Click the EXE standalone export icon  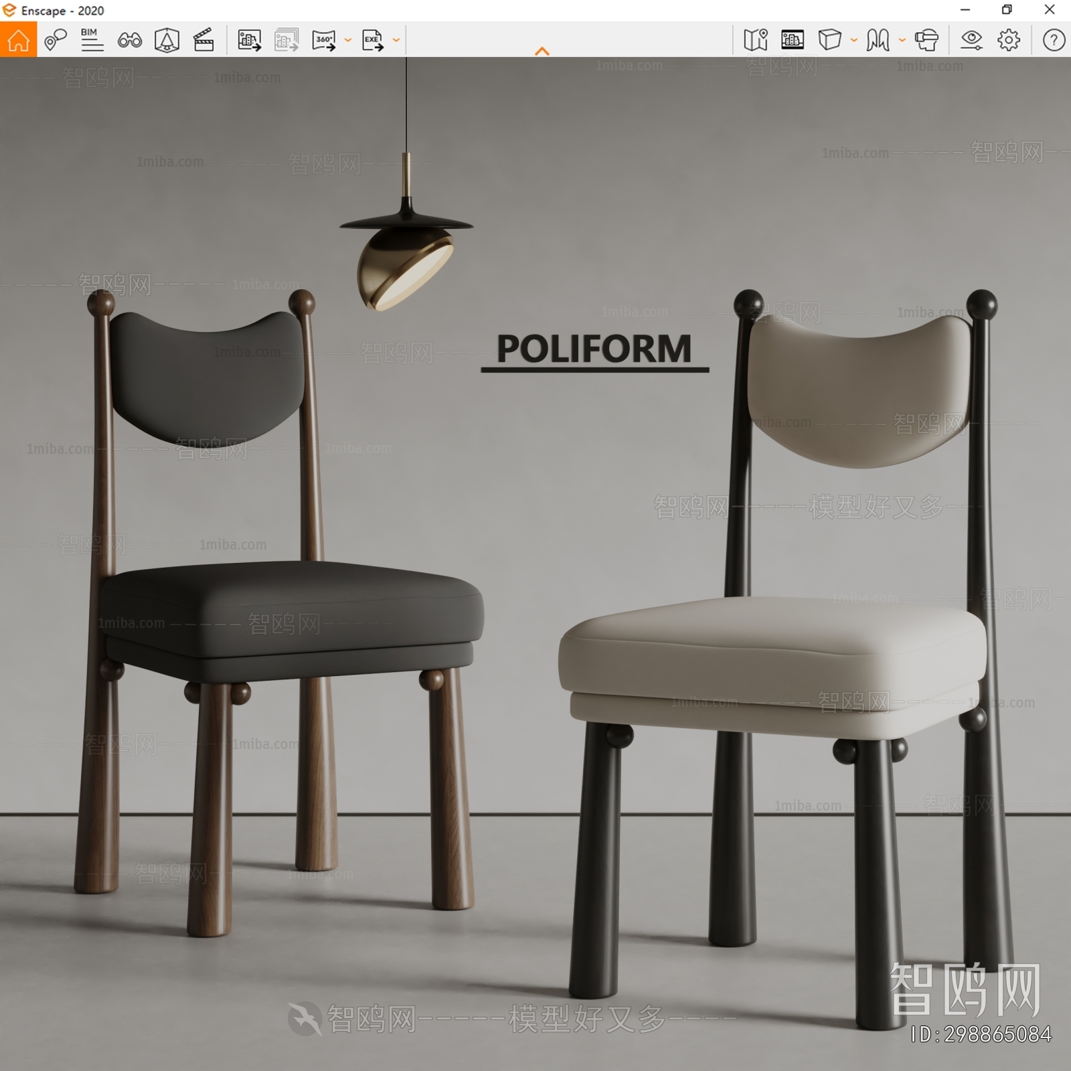pos(373,40)
